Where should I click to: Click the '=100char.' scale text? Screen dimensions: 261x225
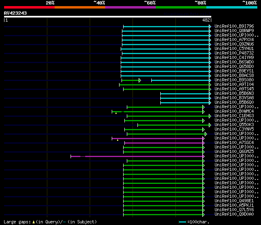pyautogui.click(x=198, y=222)
